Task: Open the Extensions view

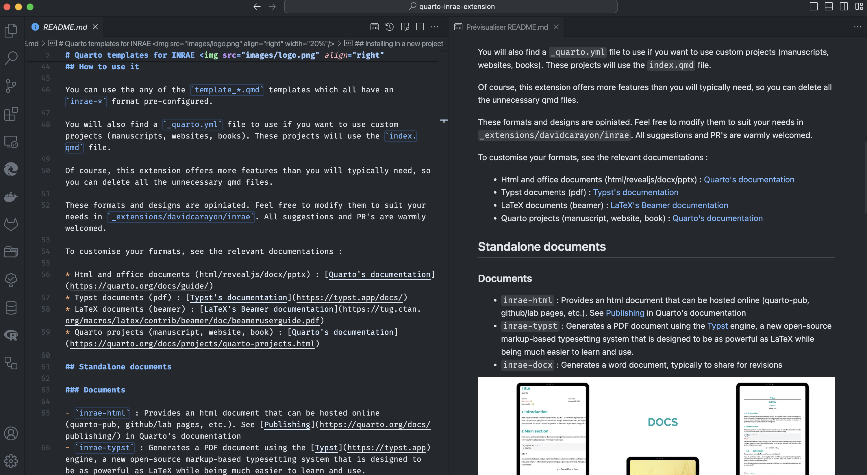Action: (x=11, y=114)
